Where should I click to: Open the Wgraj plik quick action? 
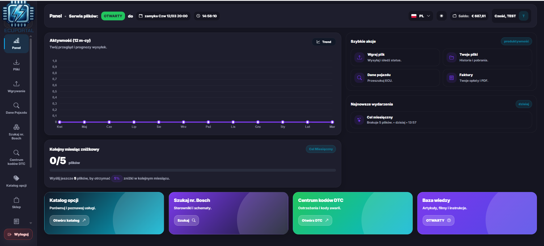pos(395,57)
